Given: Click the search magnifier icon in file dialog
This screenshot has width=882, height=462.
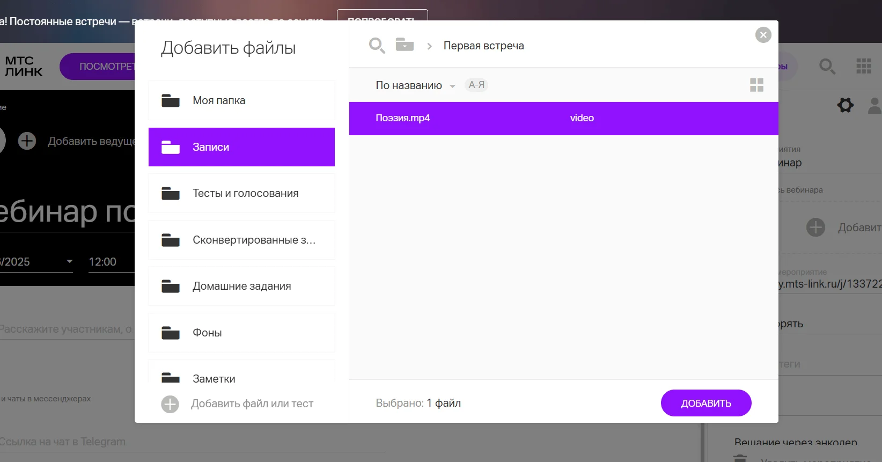Looking at the screenshot, I should [x=377, y=46].
